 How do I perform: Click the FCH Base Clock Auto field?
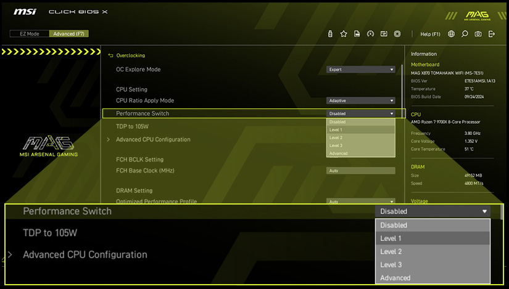tap(360, 171)
